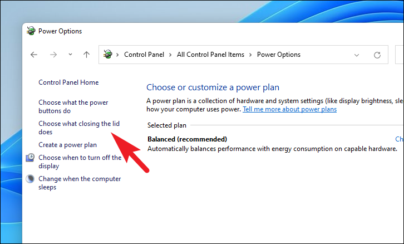Expand the address bar history dropdown

tap(357, 55)
